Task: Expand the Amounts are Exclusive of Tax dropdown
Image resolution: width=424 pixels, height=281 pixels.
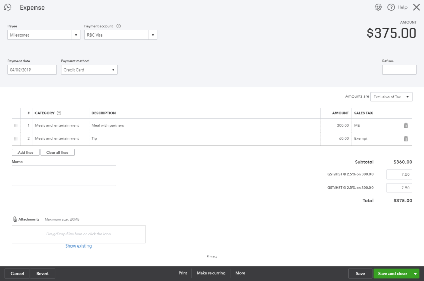Action: click(408, 97)
